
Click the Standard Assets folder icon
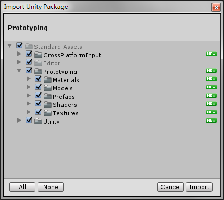coord(29,46)
